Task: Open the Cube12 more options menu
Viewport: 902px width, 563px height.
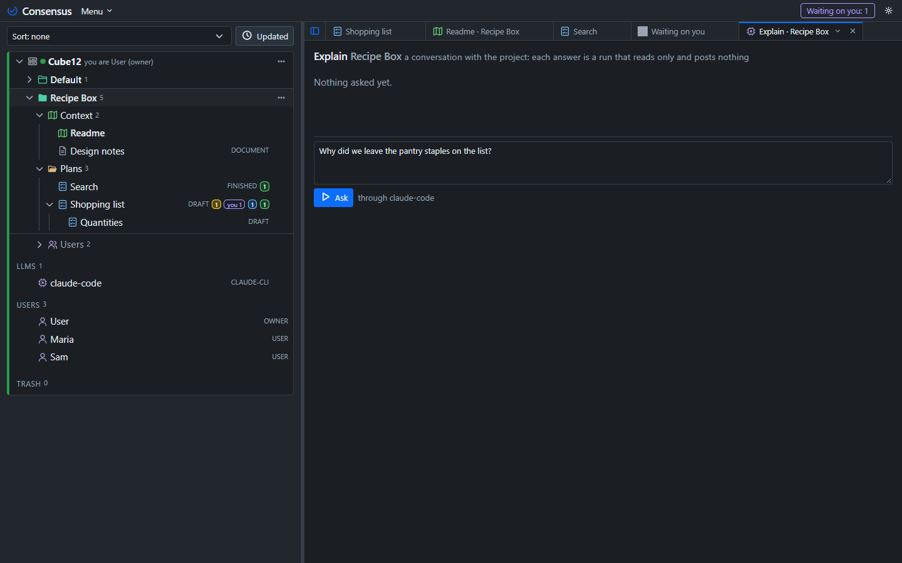Action: coord(281,61)
